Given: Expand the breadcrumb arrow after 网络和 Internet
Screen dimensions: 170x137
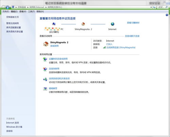Looking at the screenshot, I should (46, 7).
